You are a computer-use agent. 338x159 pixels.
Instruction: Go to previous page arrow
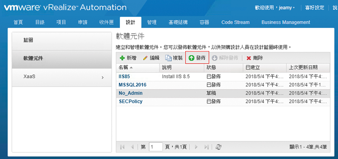click(132, 147)
